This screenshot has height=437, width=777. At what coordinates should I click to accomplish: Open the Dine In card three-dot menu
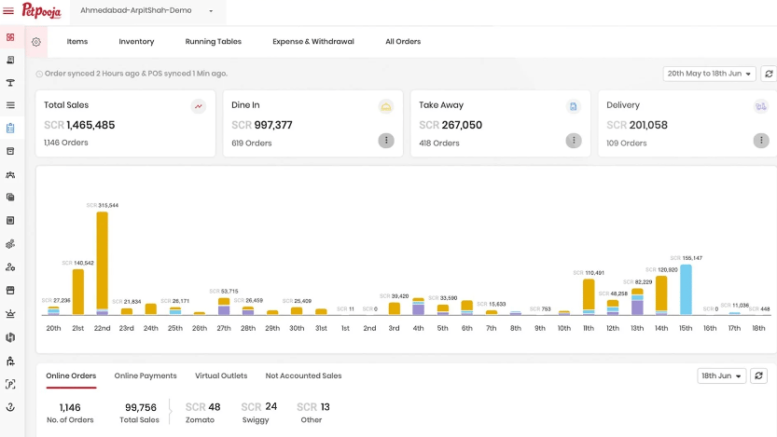click(x=386, y=141)
